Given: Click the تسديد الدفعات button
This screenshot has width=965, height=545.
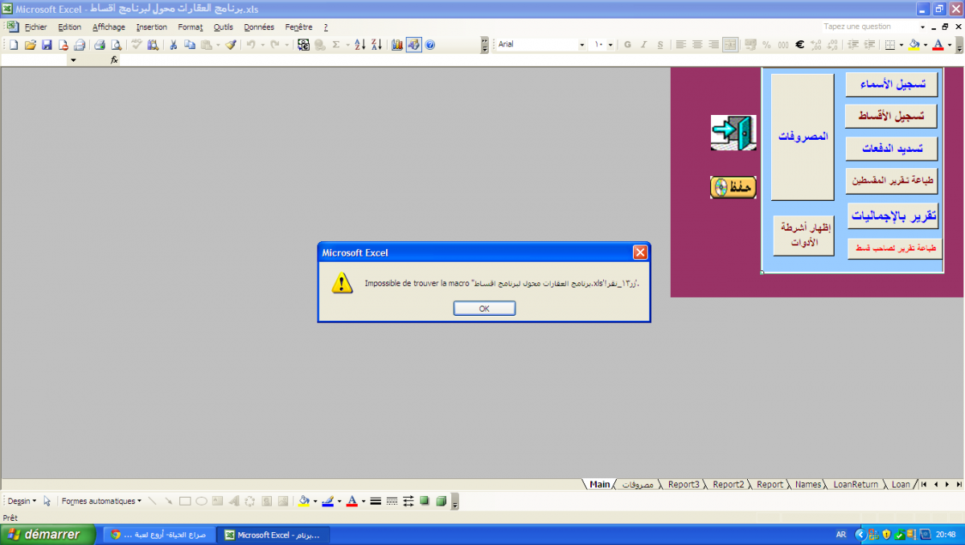Looking at the screenshot, I should (893, 149).
